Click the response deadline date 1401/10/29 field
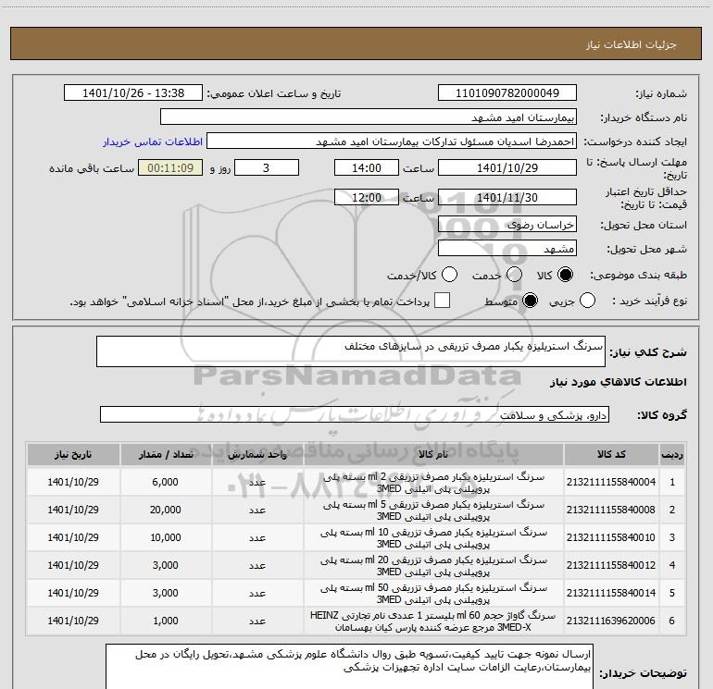The width and height of the screenshot is (713, 689). coord(507,167)
